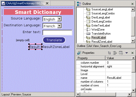Open the Source Language combo dropdown

pyautogui.click(x=59, y=19)
